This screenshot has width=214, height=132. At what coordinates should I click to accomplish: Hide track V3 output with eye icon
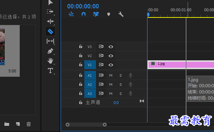pos(111,47)
